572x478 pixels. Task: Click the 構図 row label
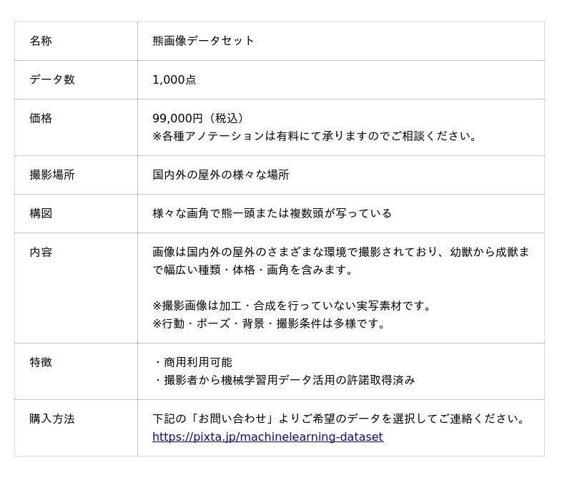pos(41,213)
